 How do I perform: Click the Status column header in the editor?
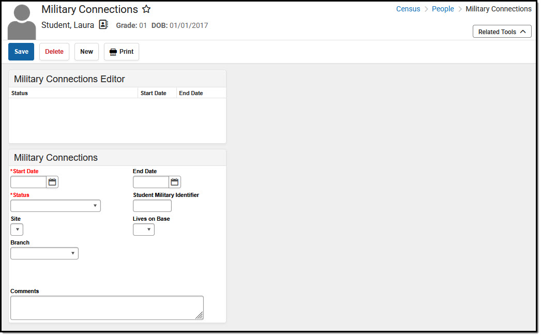[x=19, y=93]
